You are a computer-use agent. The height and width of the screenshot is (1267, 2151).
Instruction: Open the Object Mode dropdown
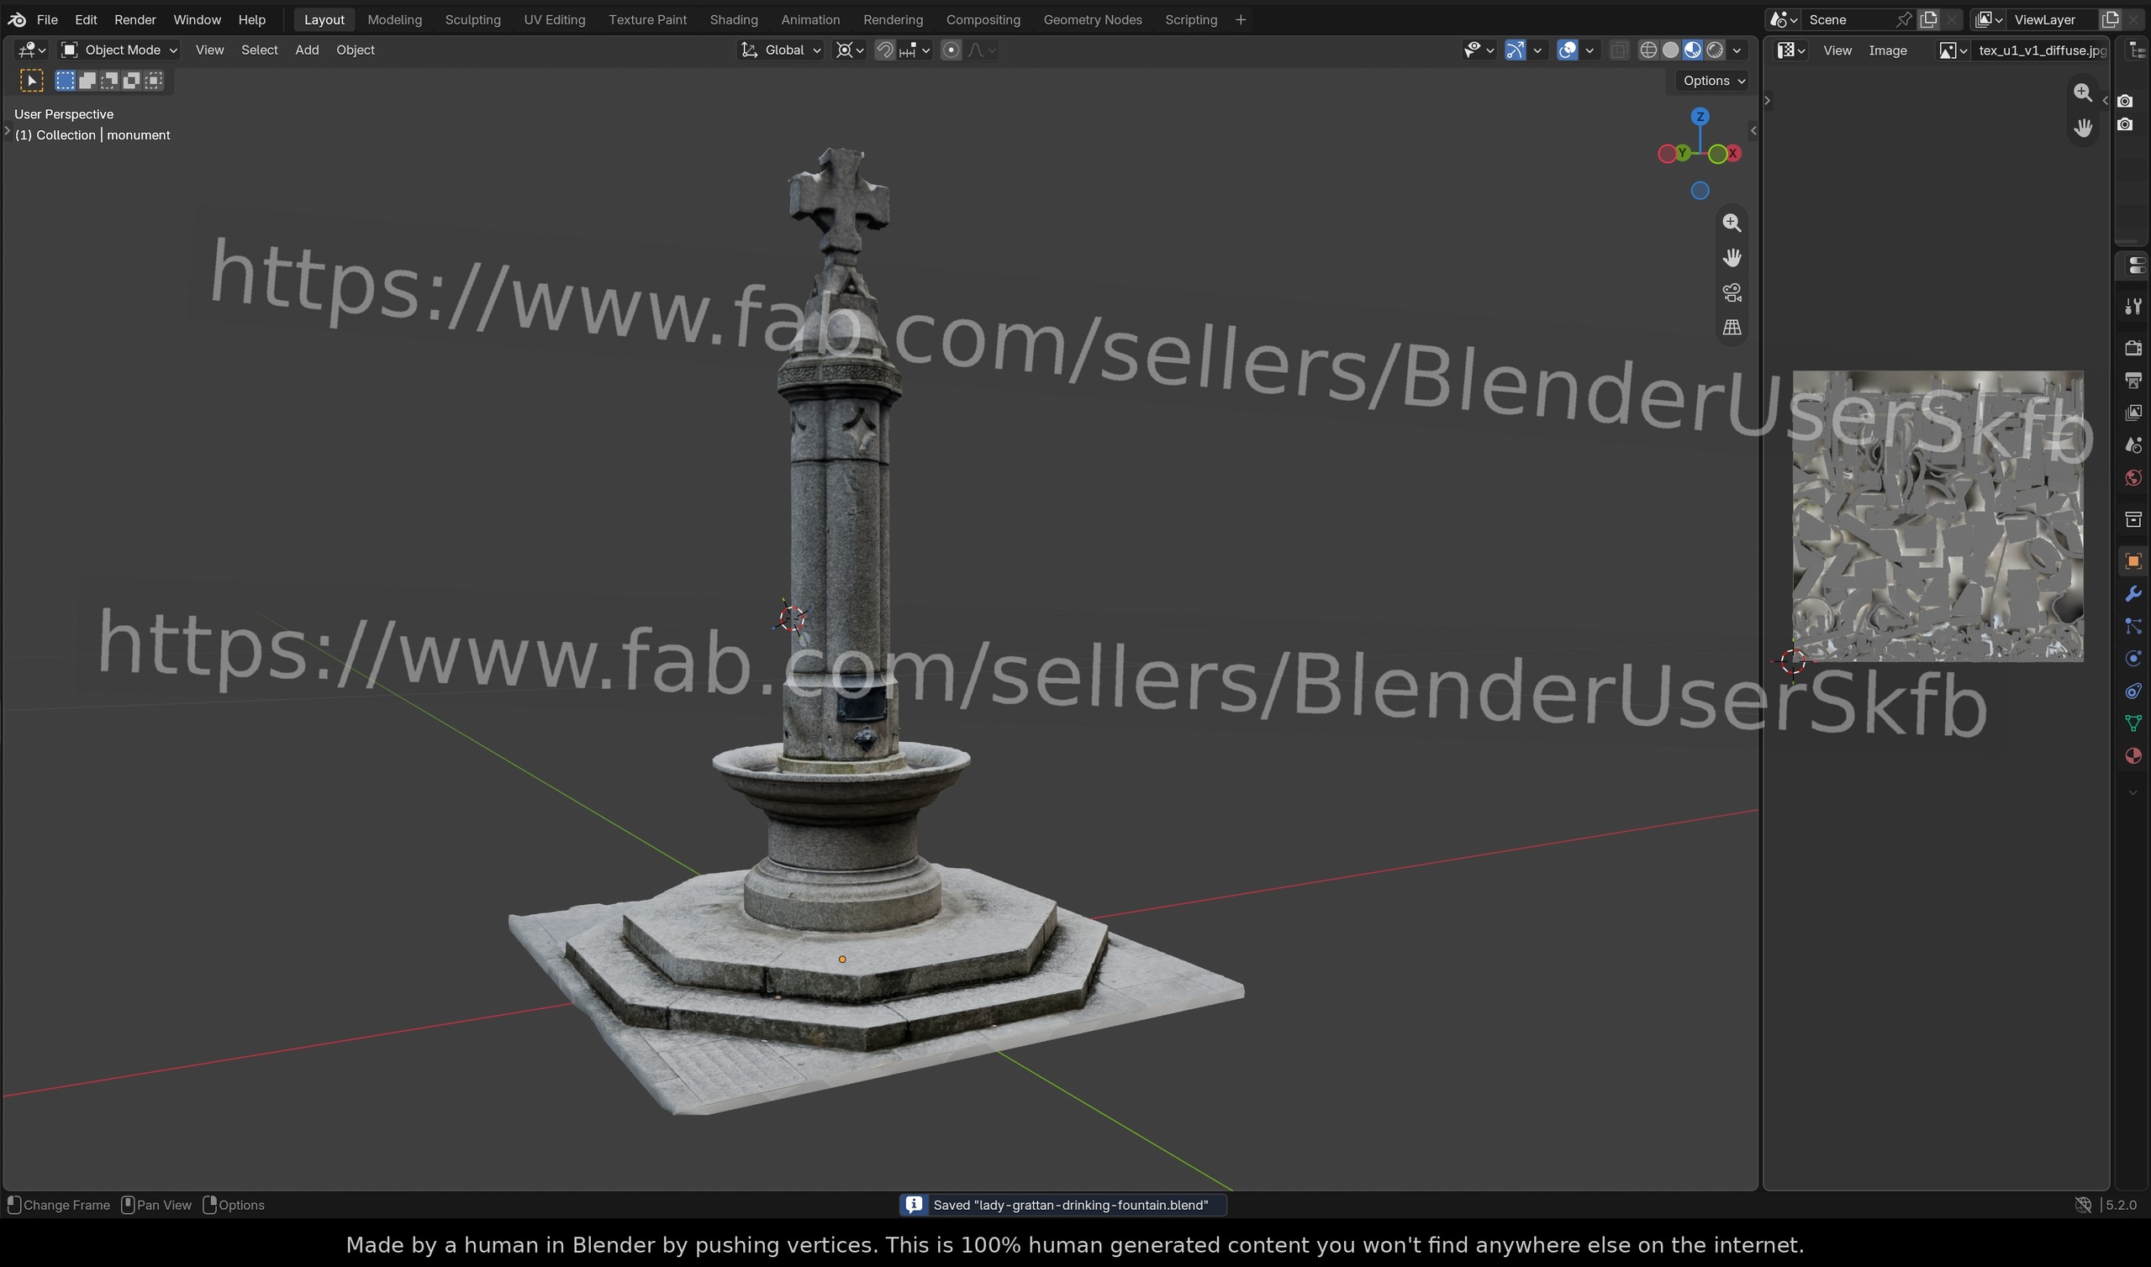119,50
